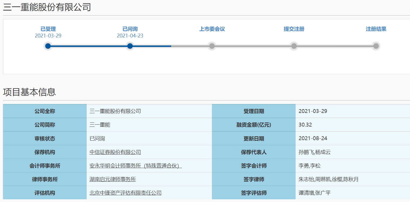Screen dimensions: 410x202
Task: Click the 提交注册 timeline step dot
Action: pyautogui.click(x=294, y=46)
